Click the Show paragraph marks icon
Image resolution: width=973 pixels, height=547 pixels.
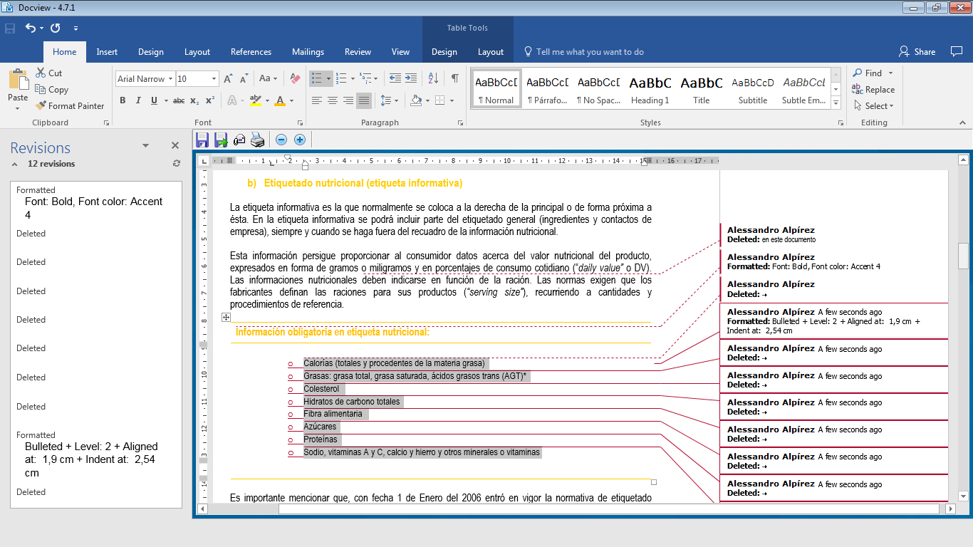tap(454, 78)
